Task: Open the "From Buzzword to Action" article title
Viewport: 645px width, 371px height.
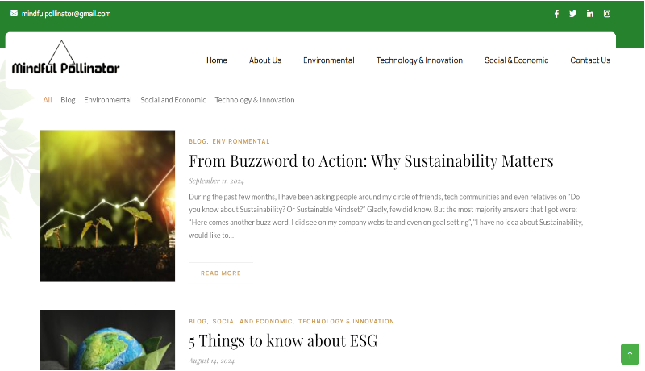Action: tap(371, 160)
